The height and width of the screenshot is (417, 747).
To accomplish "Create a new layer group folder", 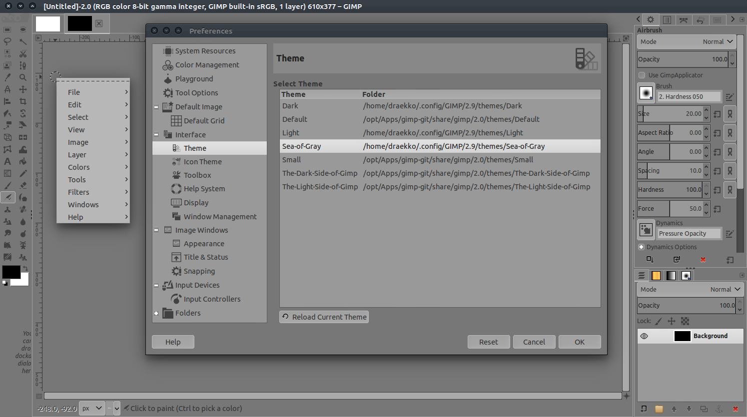I will 659,409.
